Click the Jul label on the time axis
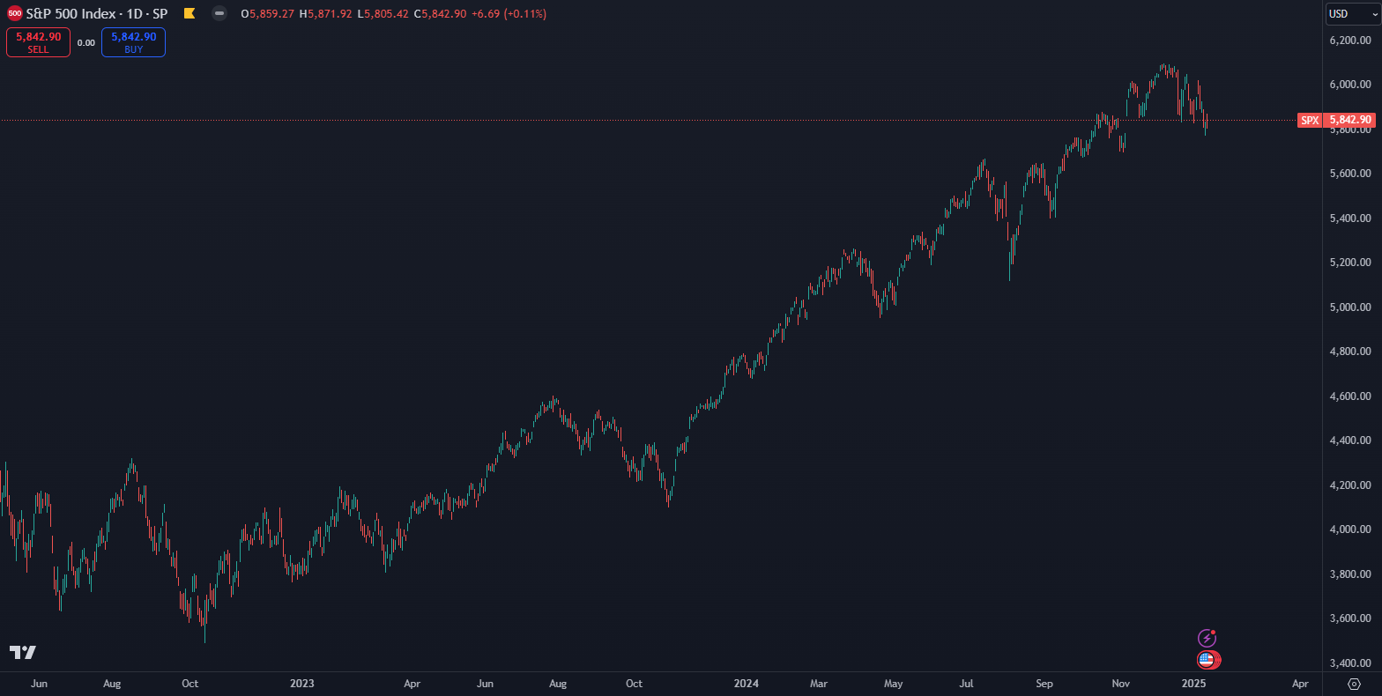Image resolution: width=1382 pixels, height=696 pixels. tap(967, 683)
